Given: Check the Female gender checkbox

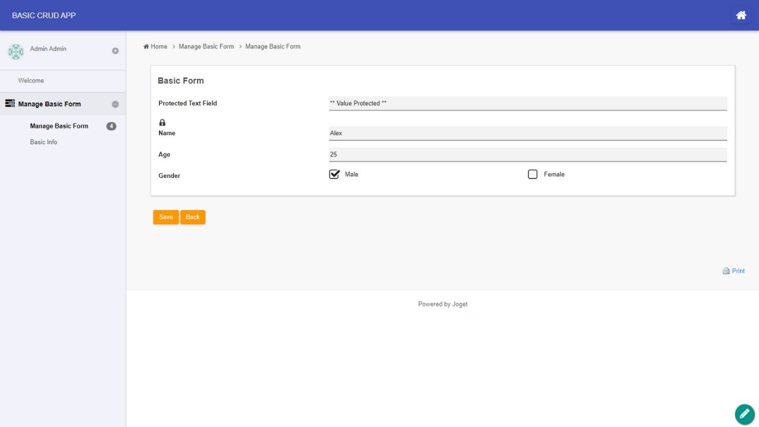Looking at the screenshot, I should tap(532, 174).
